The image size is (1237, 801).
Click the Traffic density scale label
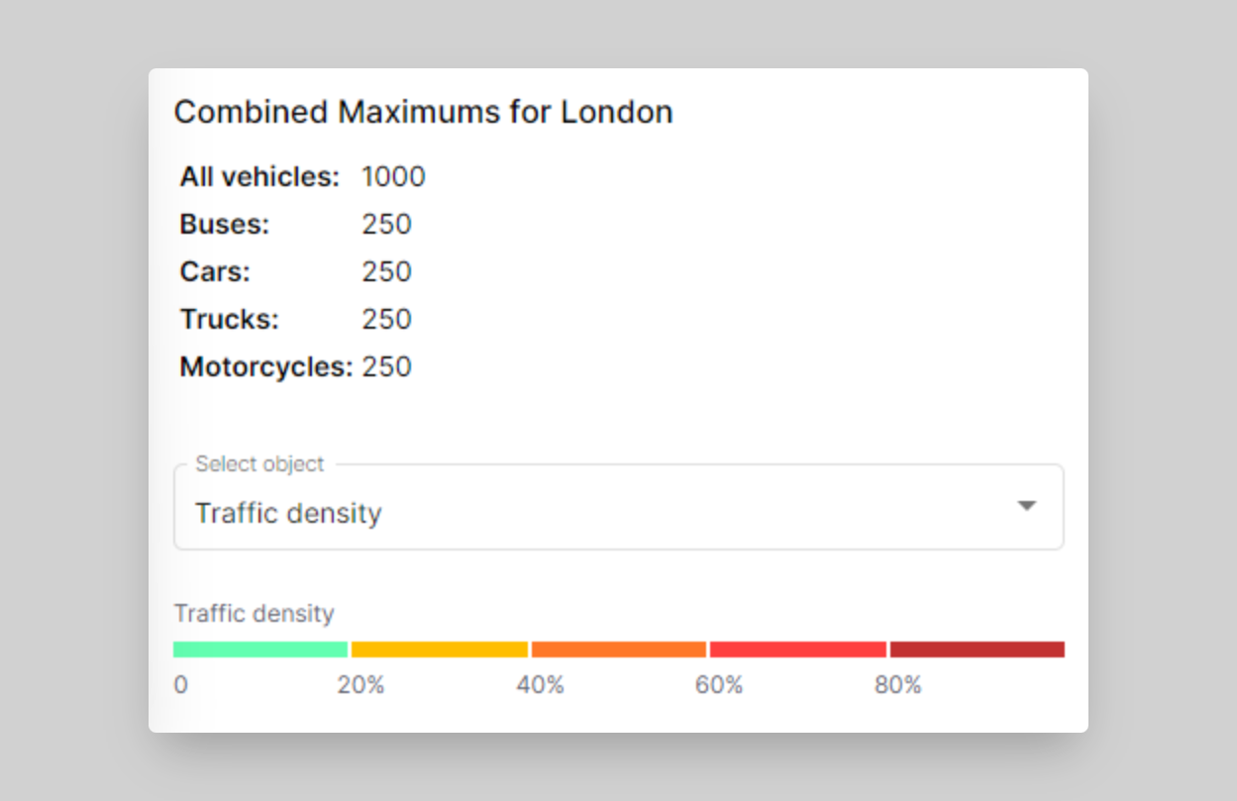click(x=254, y=614)
